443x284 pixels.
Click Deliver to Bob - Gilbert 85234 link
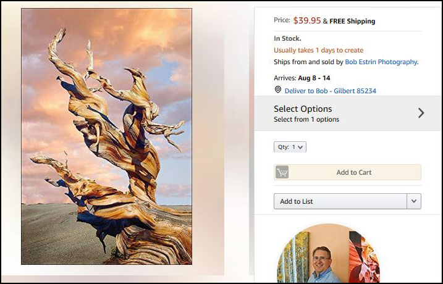coord(331,91)
